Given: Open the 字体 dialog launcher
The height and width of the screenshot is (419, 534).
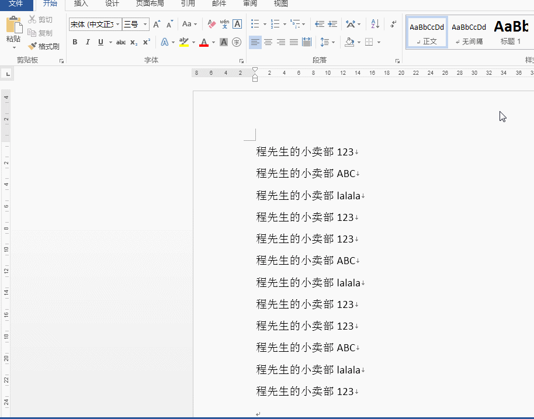Looking at the screenshot, I should click(x=242, y=60).
